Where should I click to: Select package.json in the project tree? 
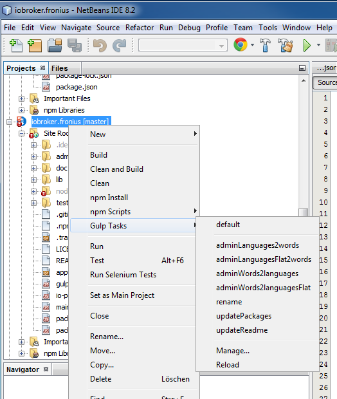[x=77, y=87]
